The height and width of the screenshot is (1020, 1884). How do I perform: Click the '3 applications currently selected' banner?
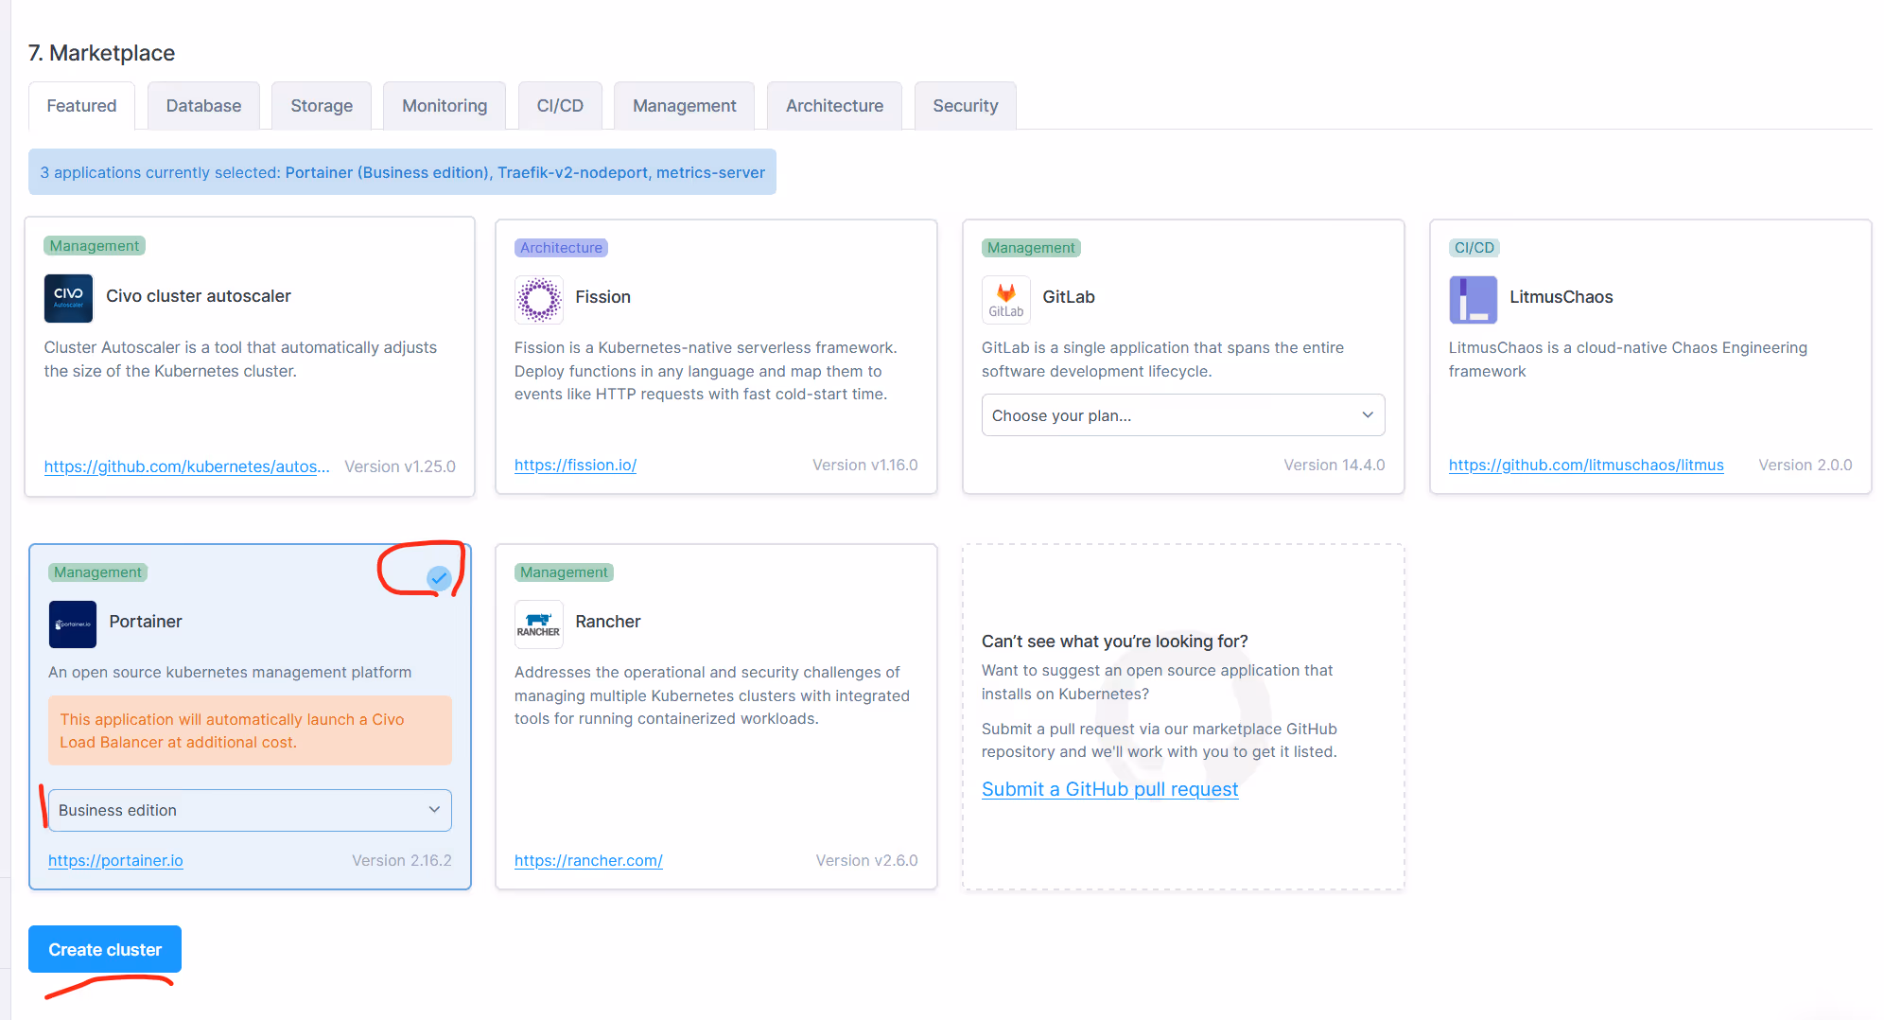pyautogui.click(x=402, y=172)
